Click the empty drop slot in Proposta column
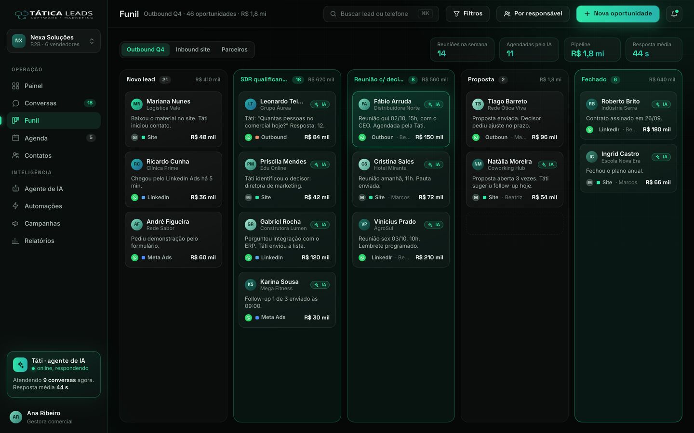 515,223
